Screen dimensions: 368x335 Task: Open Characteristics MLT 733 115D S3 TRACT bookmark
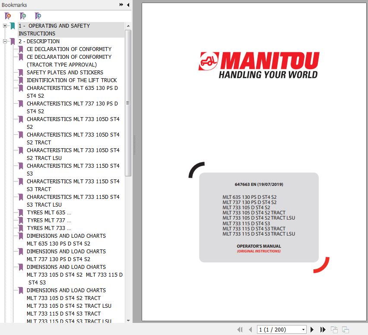coord(73,185)
